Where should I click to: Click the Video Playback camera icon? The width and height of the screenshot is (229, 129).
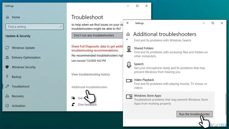click(129, 81)
